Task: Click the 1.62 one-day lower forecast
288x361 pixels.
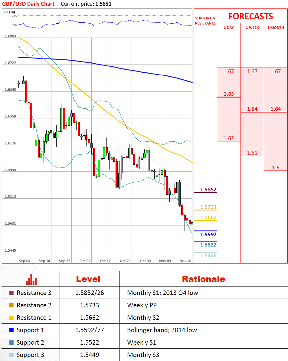Action: coord(229,138)
